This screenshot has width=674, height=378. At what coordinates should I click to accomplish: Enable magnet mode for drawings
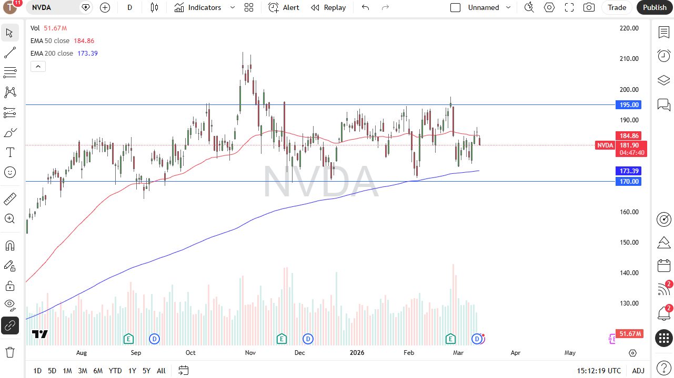pos(9,245)
